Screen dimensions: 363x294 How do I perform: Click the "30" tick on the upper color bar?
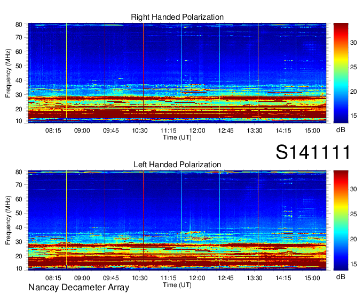tap(353, 43)
